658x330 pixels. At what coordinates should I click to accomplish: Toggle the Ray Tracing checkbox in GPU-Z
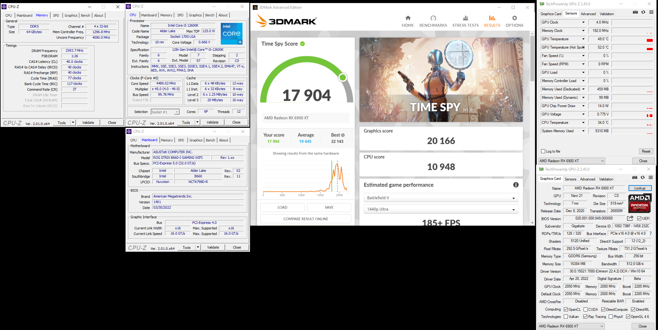click(x=585, y=317)
